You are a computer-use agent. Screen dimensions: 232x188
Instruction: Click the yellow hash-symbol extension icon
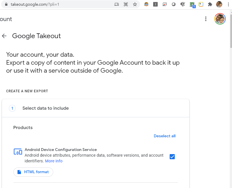201,4
